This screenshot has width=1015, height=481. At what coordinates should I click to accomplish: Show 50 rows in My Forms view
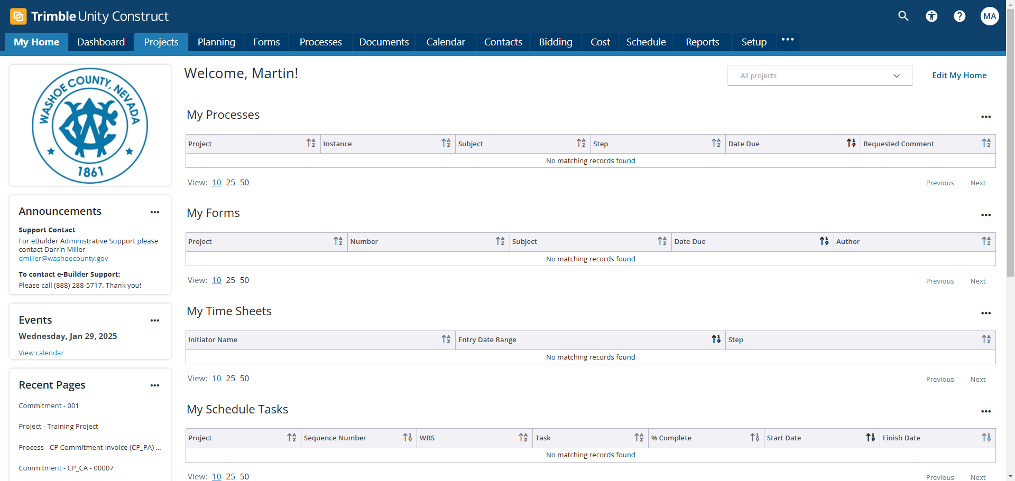(x=244, y=280)
